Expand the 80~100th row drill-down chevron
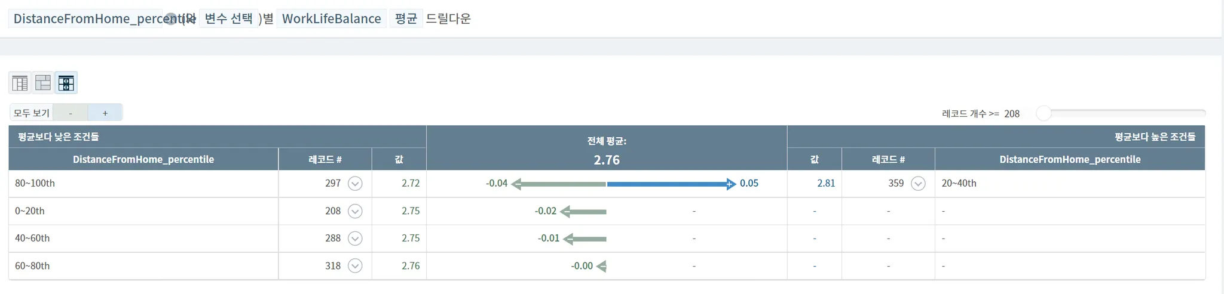The image size is (1224, 294). click(355, 184)
